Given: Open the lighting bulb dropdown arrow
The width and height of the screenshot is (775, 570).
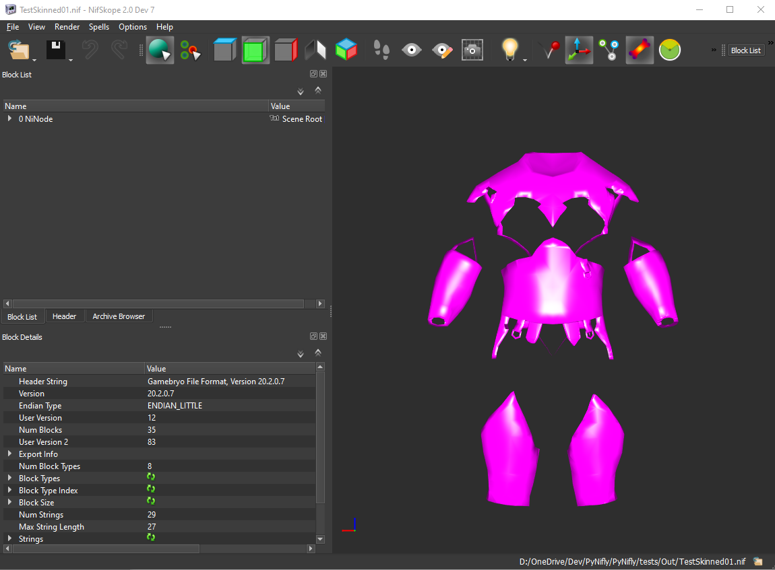Looking at the screenshot, I should click(525, 60).
